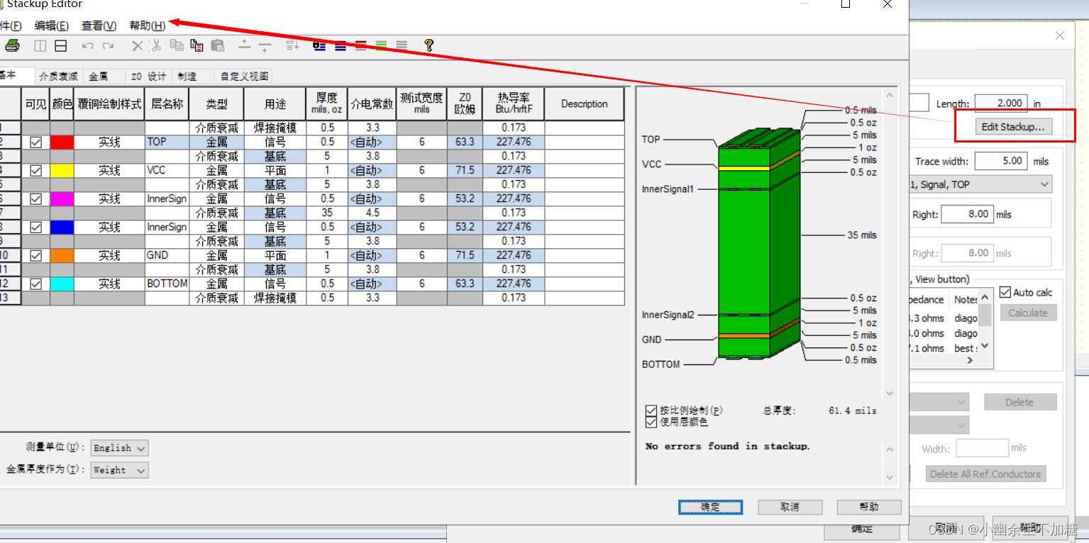
Task: Switch to the 介质衰减 tab
Action: 58,77
